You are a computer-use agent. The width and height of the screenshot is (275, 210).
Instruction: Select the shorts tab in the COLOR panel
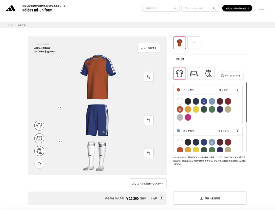click(x=194, y=74)
